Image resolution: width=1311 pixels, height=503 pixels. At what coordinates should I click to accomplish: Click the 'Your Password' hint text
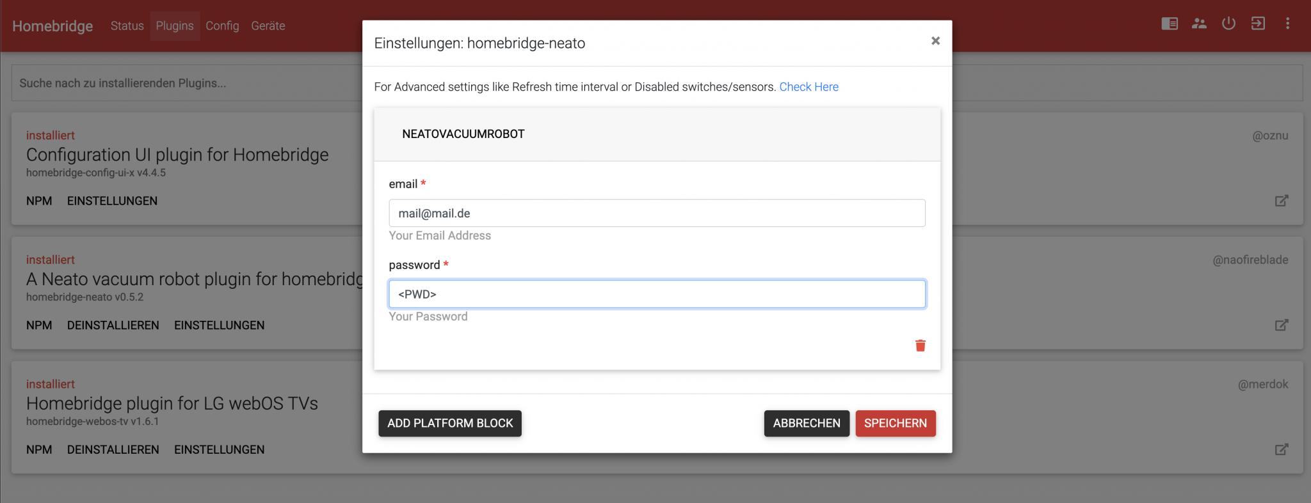[428, 316]
